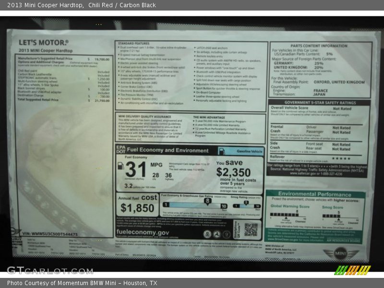The width and height of the screenshot is (384, 288).
Task: Click Side Crash Rear seat 'Not Rated'
Action: tap(341, 149)
